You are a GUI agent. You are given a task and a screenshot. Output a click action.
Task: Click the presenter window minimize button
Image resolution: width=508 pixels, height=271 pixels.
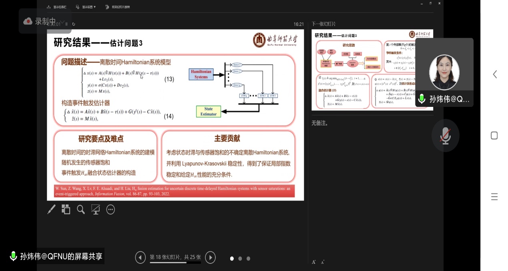(x=422, y=3)
